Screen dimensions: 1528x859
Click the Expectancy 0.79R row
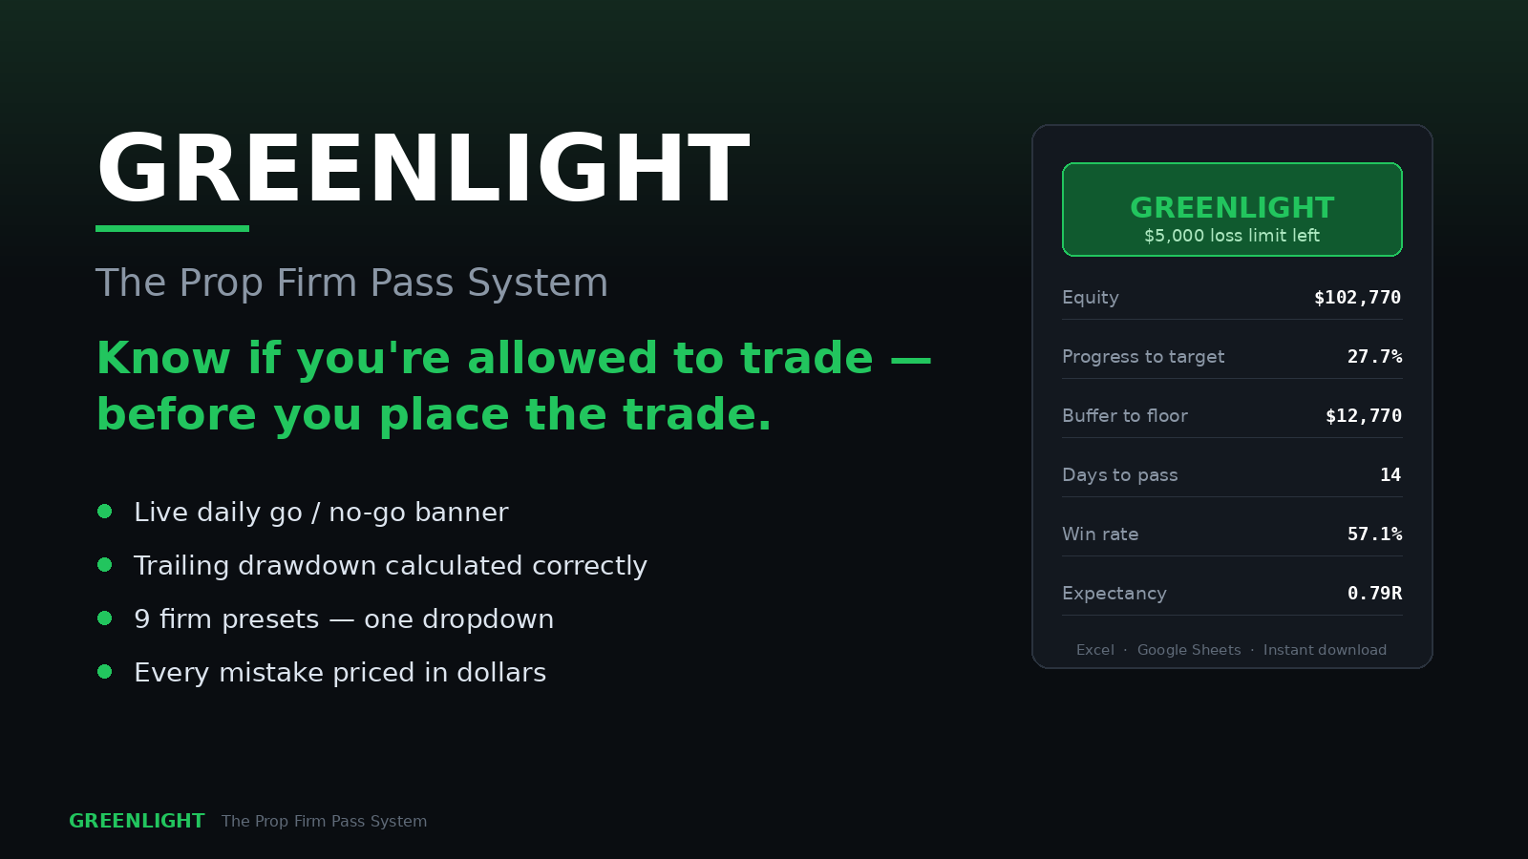[x=1232, y=593]
